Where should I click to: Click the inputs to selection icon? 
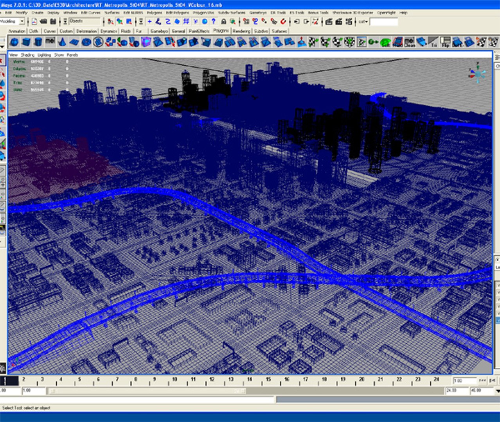[x=297, y=21]
